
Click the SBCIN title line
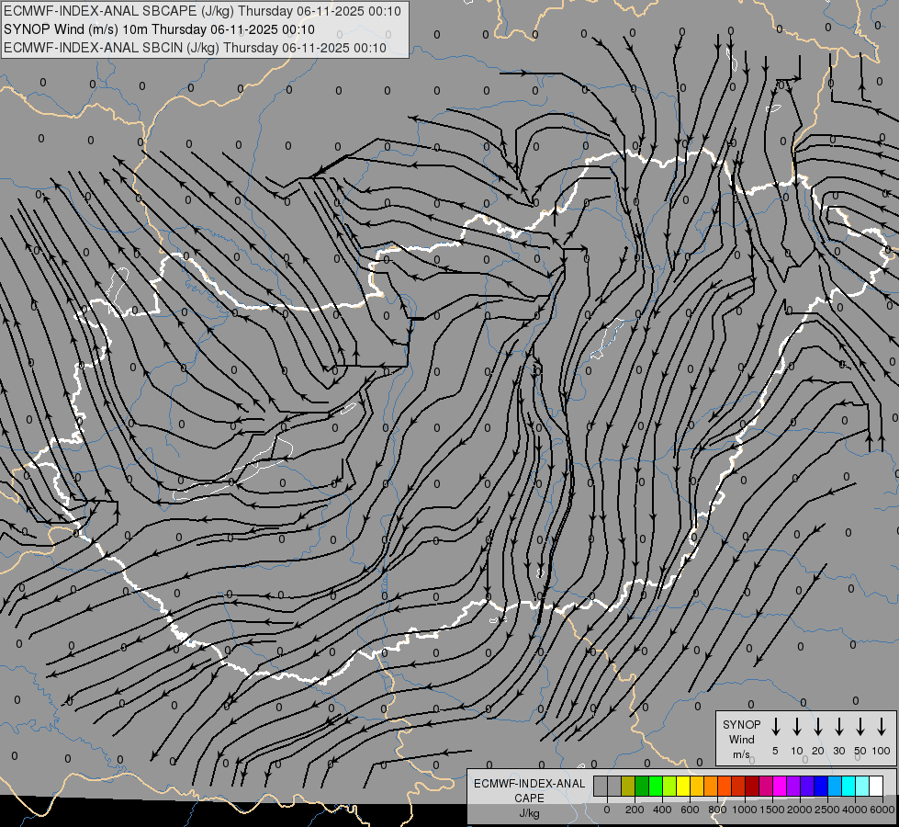195,48
